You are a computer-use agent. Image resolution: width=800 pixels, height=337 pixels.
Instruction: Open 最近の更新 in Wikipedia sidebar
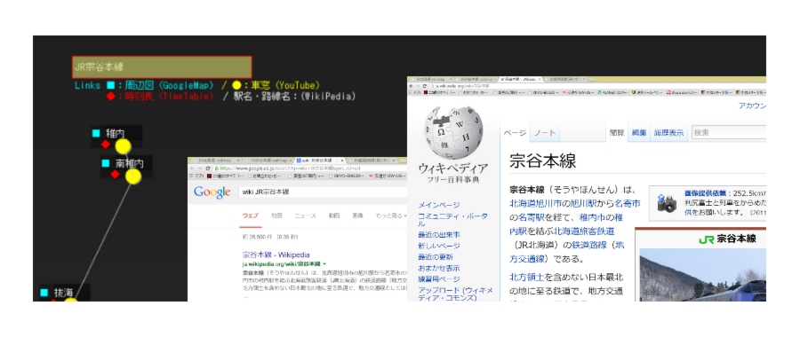(x=435, y=257)
